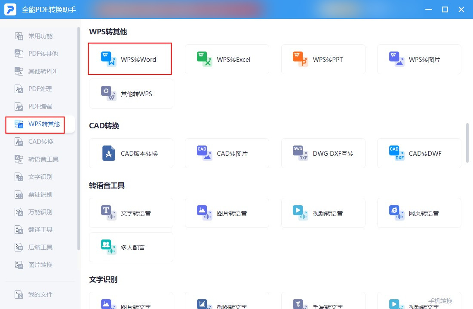Click the 手机转换 link
Viewport: 473px width, 309px height.
(440, 301)
